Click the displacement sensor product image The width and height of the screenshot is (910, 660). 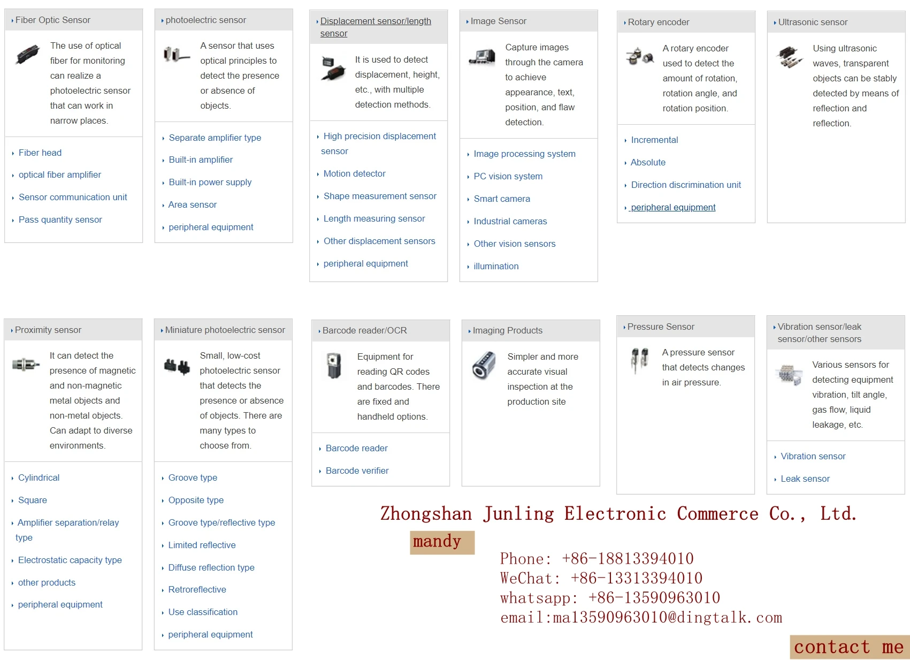[334, 68]
